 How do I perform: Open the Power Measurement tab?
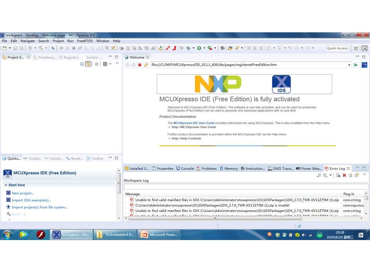[309, 169]
